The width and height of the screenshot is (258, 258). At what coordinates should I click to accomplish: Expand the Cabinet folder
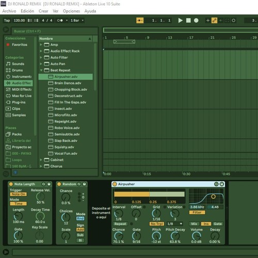pos(41,160)
